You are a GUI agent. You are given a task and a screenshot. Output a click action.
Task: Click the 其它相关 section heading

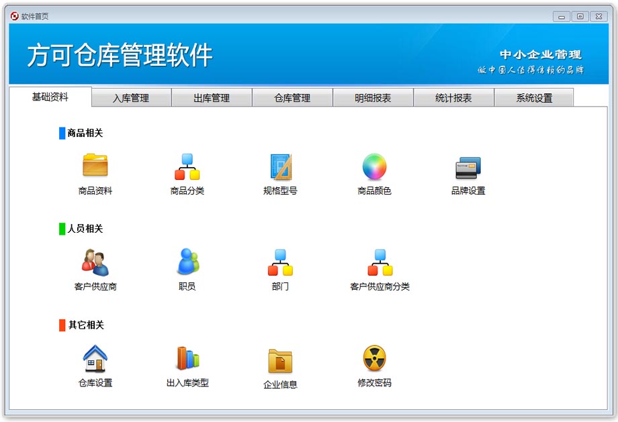86,325
